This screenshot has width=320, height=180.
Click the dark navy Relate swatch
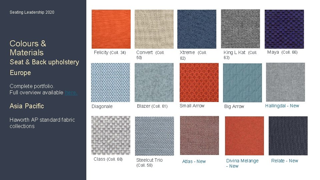288,136
